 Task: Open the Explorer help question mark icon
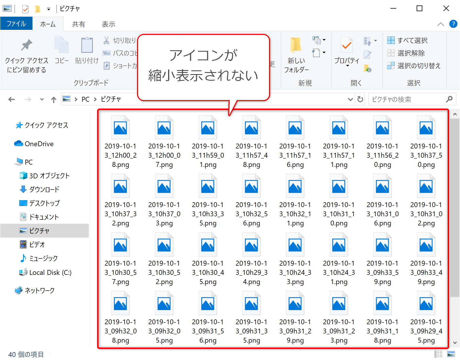(453, 24)
